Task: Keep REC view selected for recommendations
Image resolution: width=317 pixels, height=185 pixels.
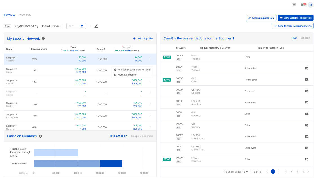Action: [x=294, y=38]
